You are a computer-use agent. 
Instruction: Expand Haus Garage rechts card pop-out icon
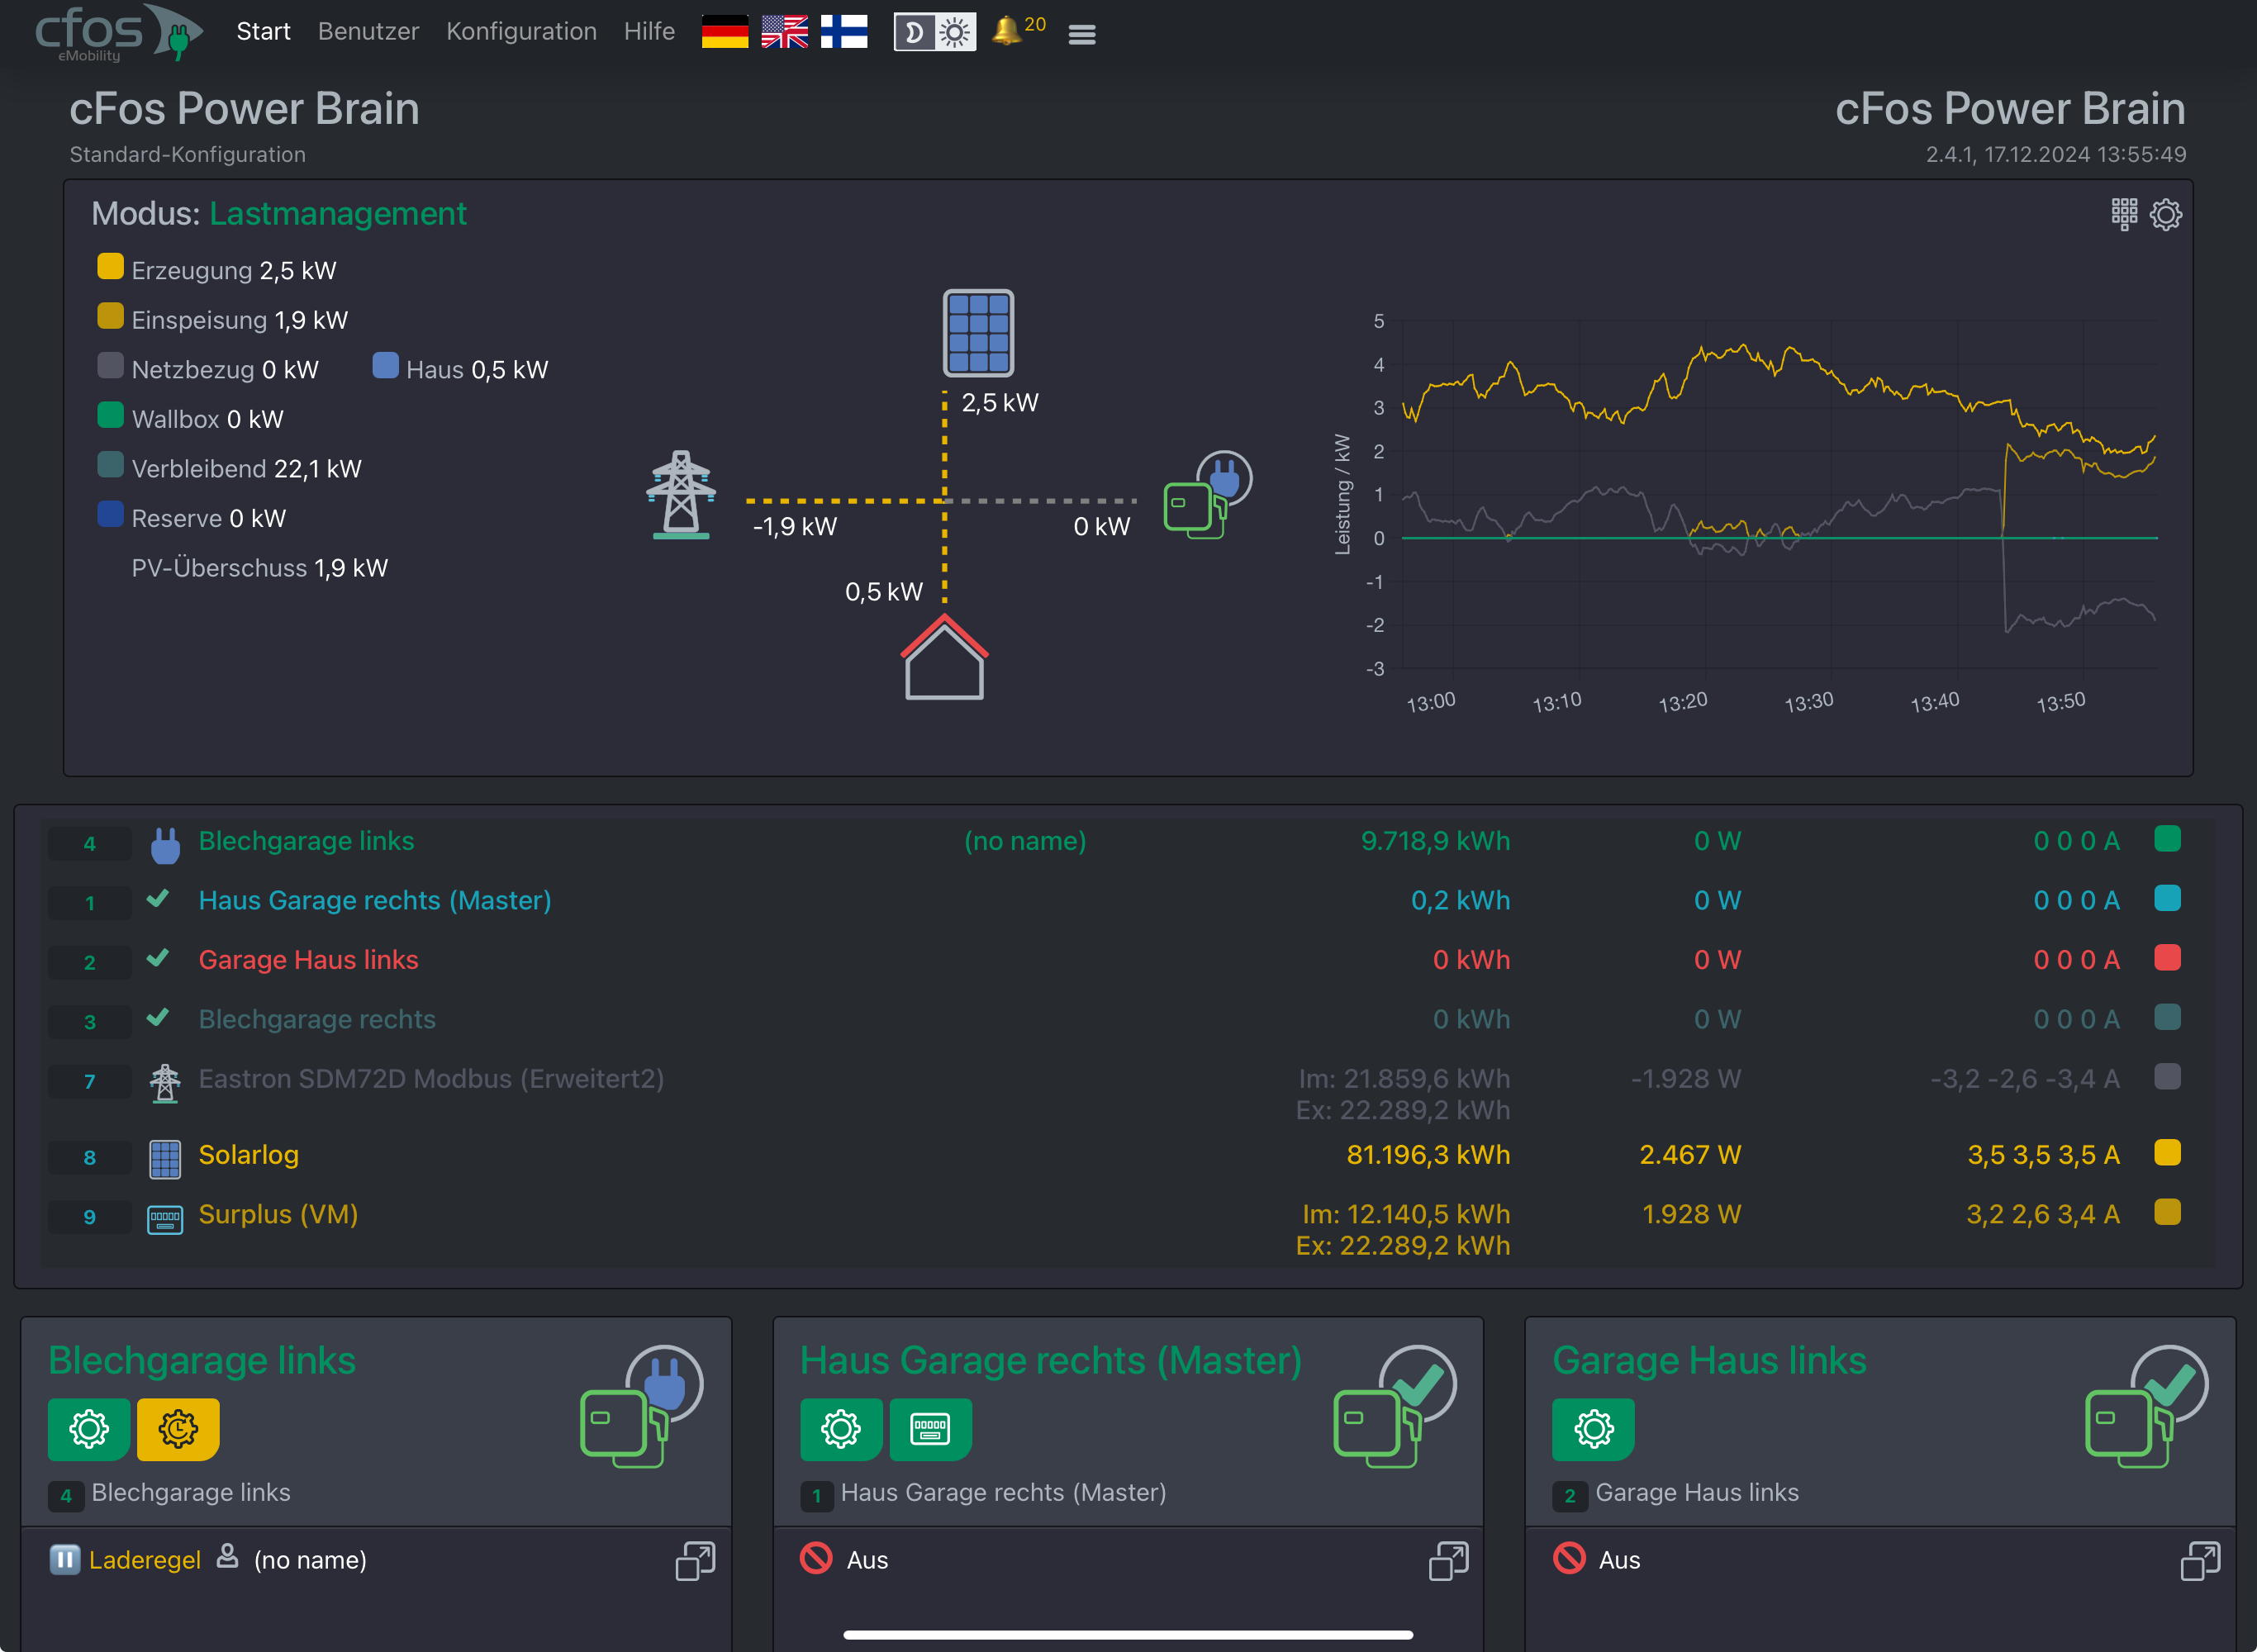click(1449, 1561)
